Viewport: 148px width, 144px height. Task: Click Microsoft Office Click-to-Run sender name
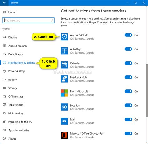click(x=87, y=133)
